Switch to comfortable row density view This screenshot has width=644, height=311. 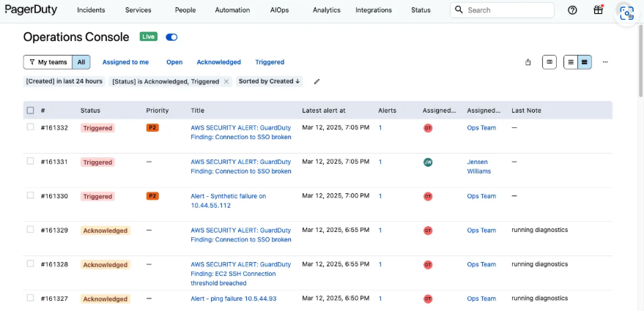click(x=571, y=62)
